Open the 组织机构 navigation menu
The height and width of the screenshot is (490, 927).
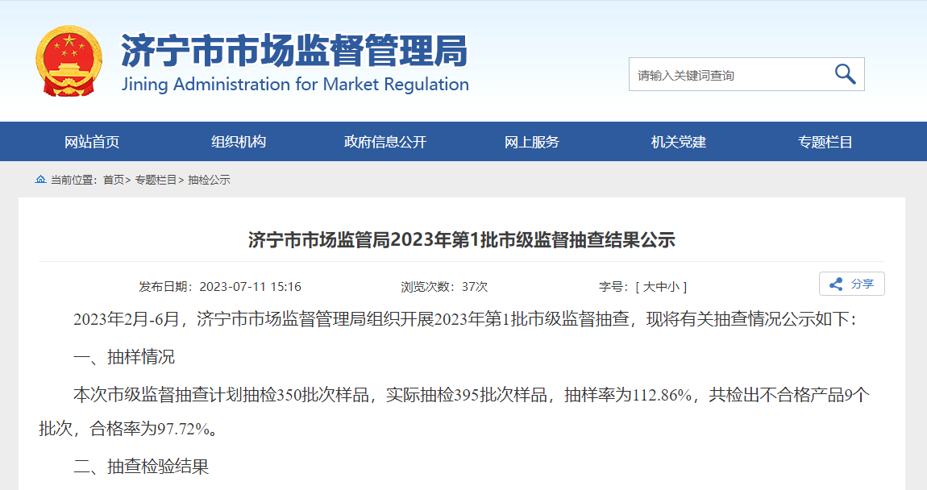coord(239,142)
